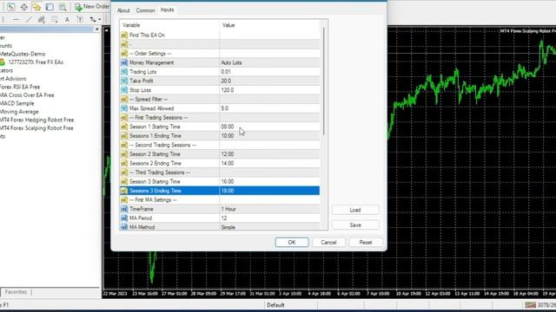Select MT4 Forex Hedging Robot Free
This screenshot has width=556, height=312.
pyautogui.click(x=36, y=120)
